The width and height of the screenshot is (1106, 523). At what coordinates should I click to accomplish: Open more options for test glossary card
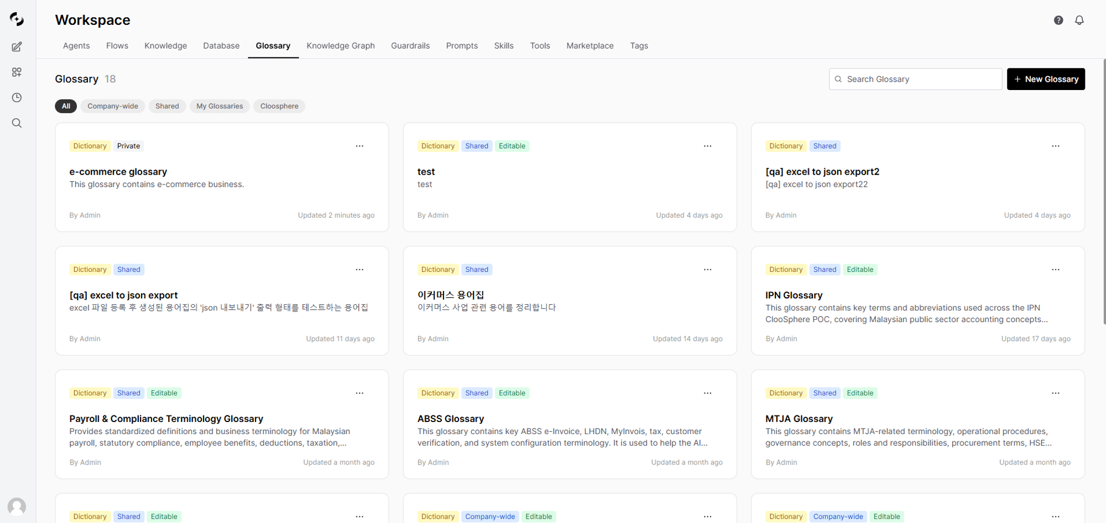pos(707,146)
